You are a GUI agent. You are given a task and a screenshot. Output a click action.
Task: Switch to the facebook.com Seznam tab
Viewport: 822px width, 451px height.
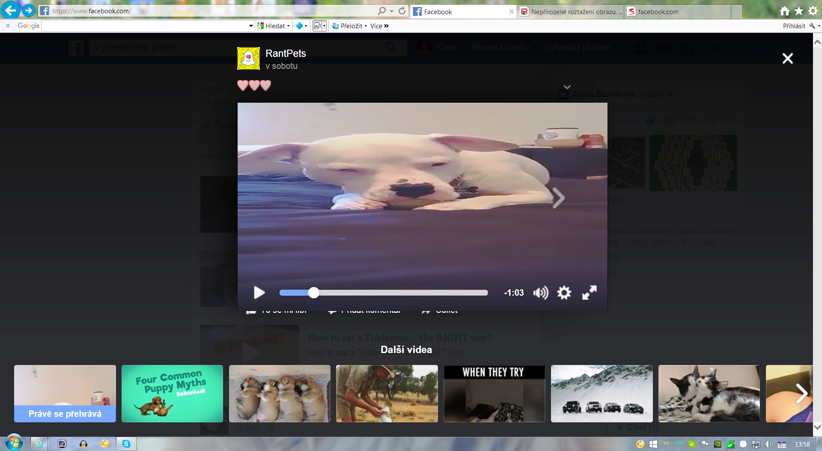(678, 12)
